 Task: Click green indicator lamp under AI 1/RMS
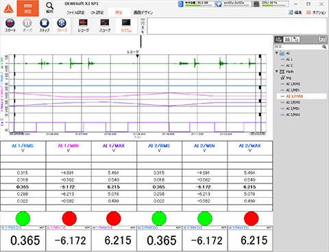23,218
